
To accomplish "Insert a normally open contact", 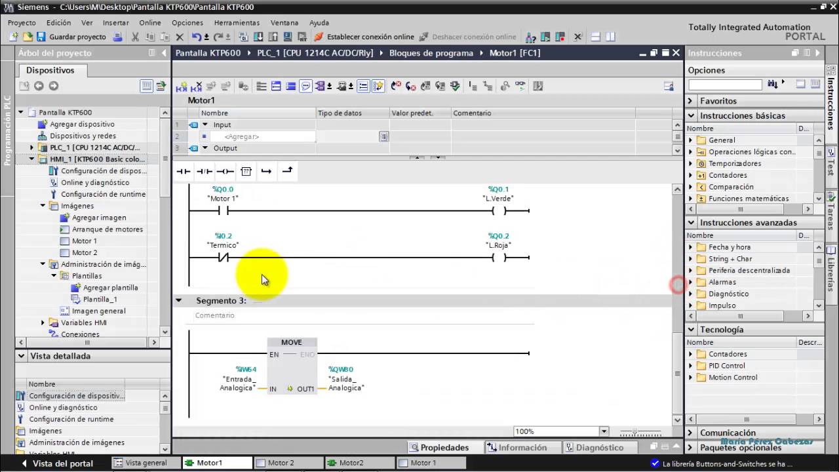I will point(183,172).
